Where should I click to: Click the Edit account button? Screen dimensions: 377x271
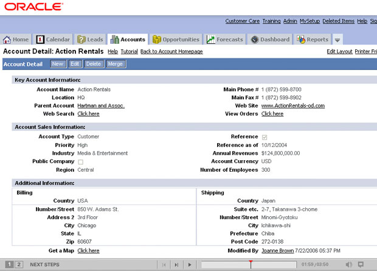click(75, 64)
